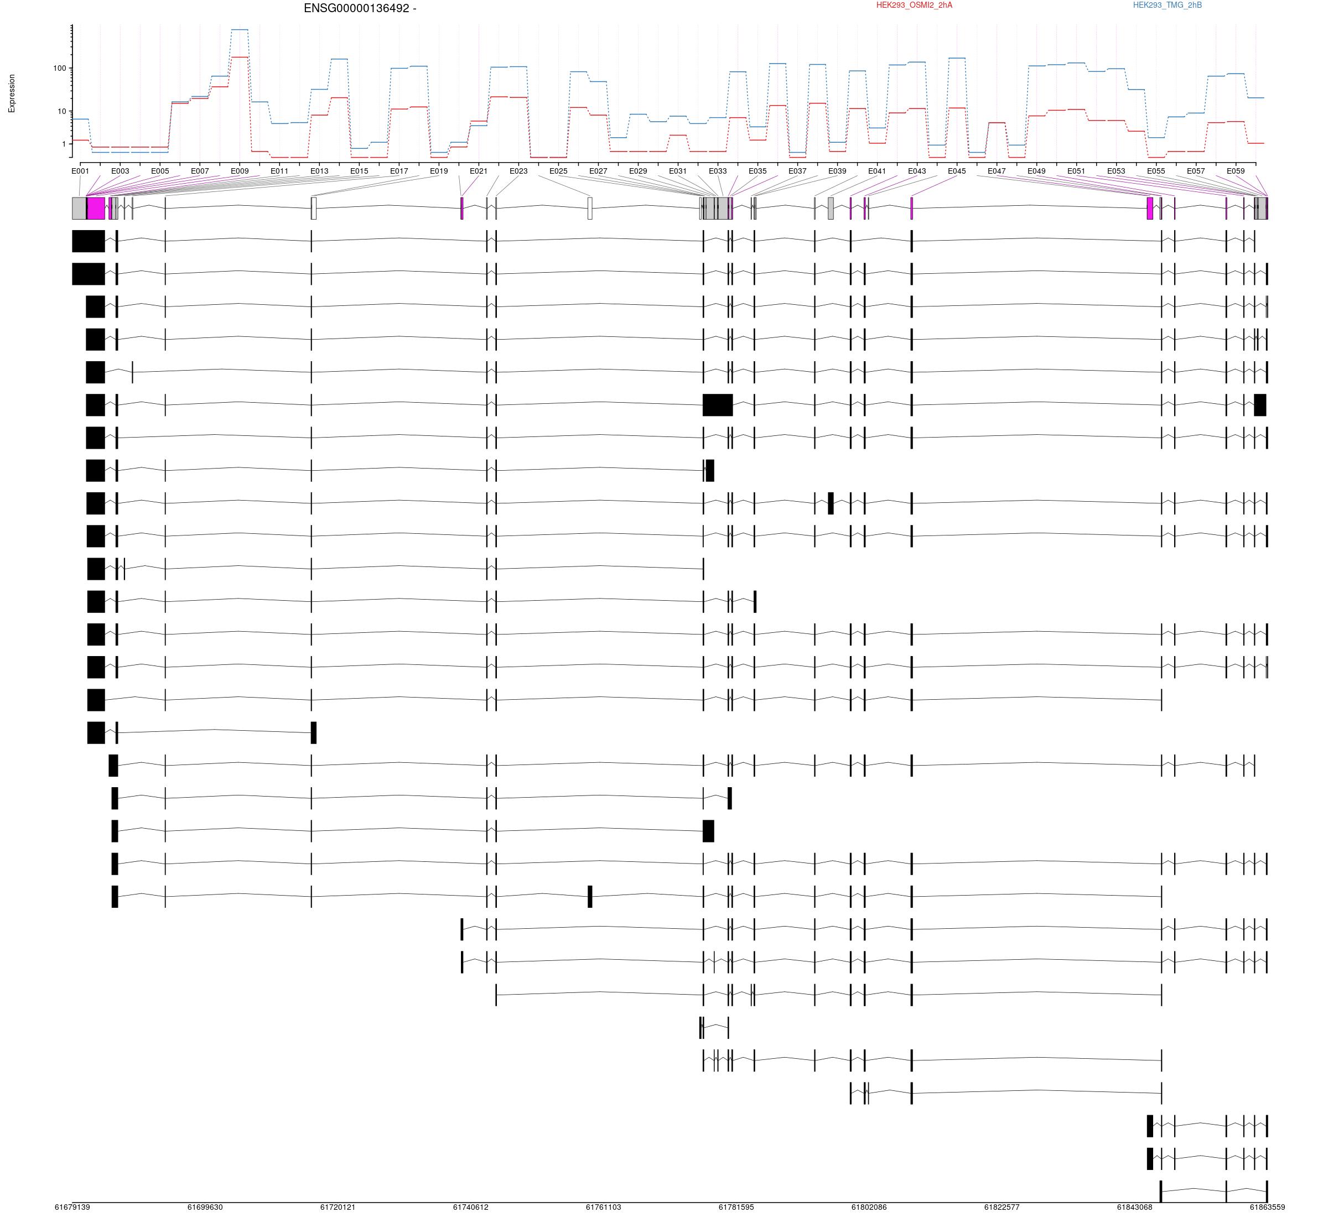Click exon label E011
The width and height of the screenshot is (1328, 1217).
[x=279, y=171]
